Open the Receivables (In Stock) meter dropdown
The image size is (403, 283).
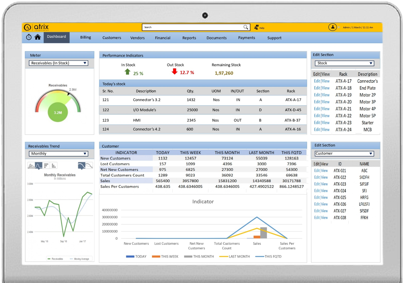59,63
